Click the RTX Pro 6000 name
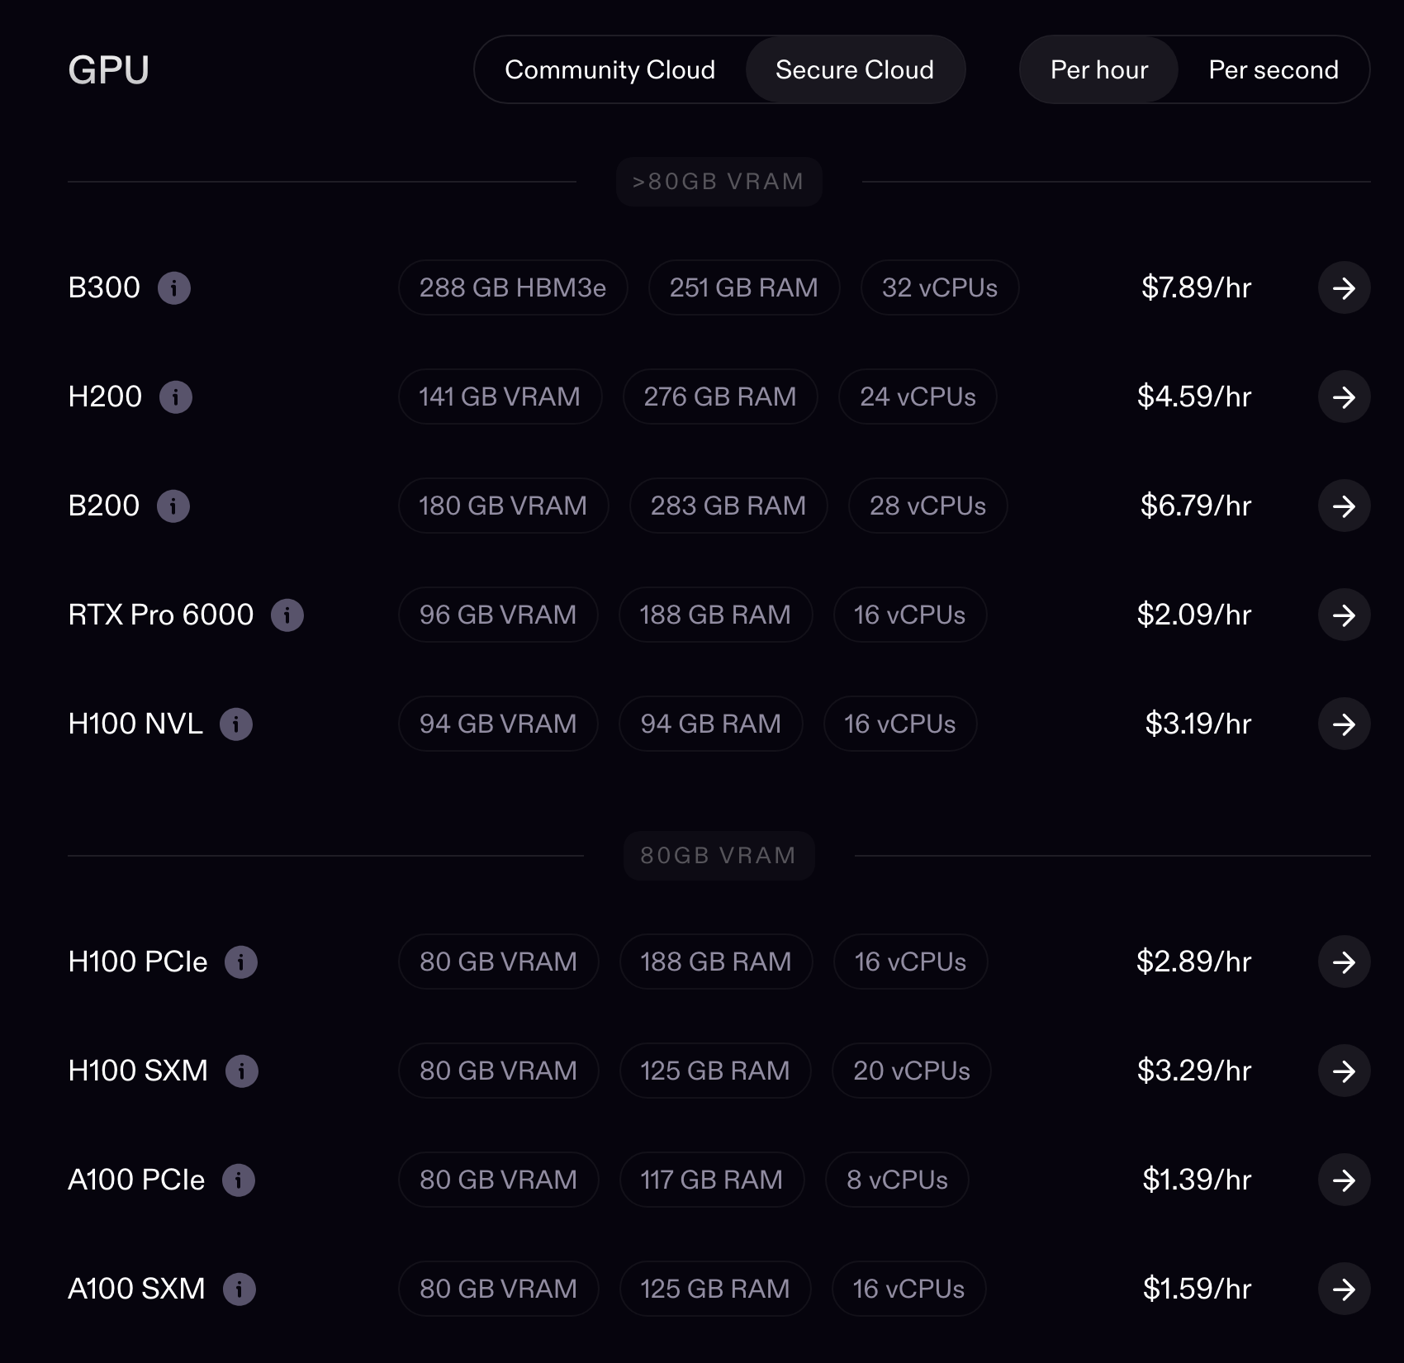This screenshot has width=1404, height=1363. (161, 615)
